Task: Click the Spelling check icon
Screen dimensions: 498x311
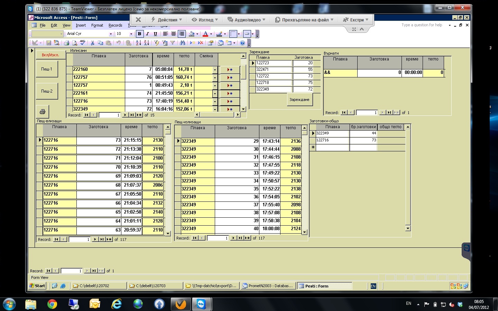Action: (x=82, y=43)
